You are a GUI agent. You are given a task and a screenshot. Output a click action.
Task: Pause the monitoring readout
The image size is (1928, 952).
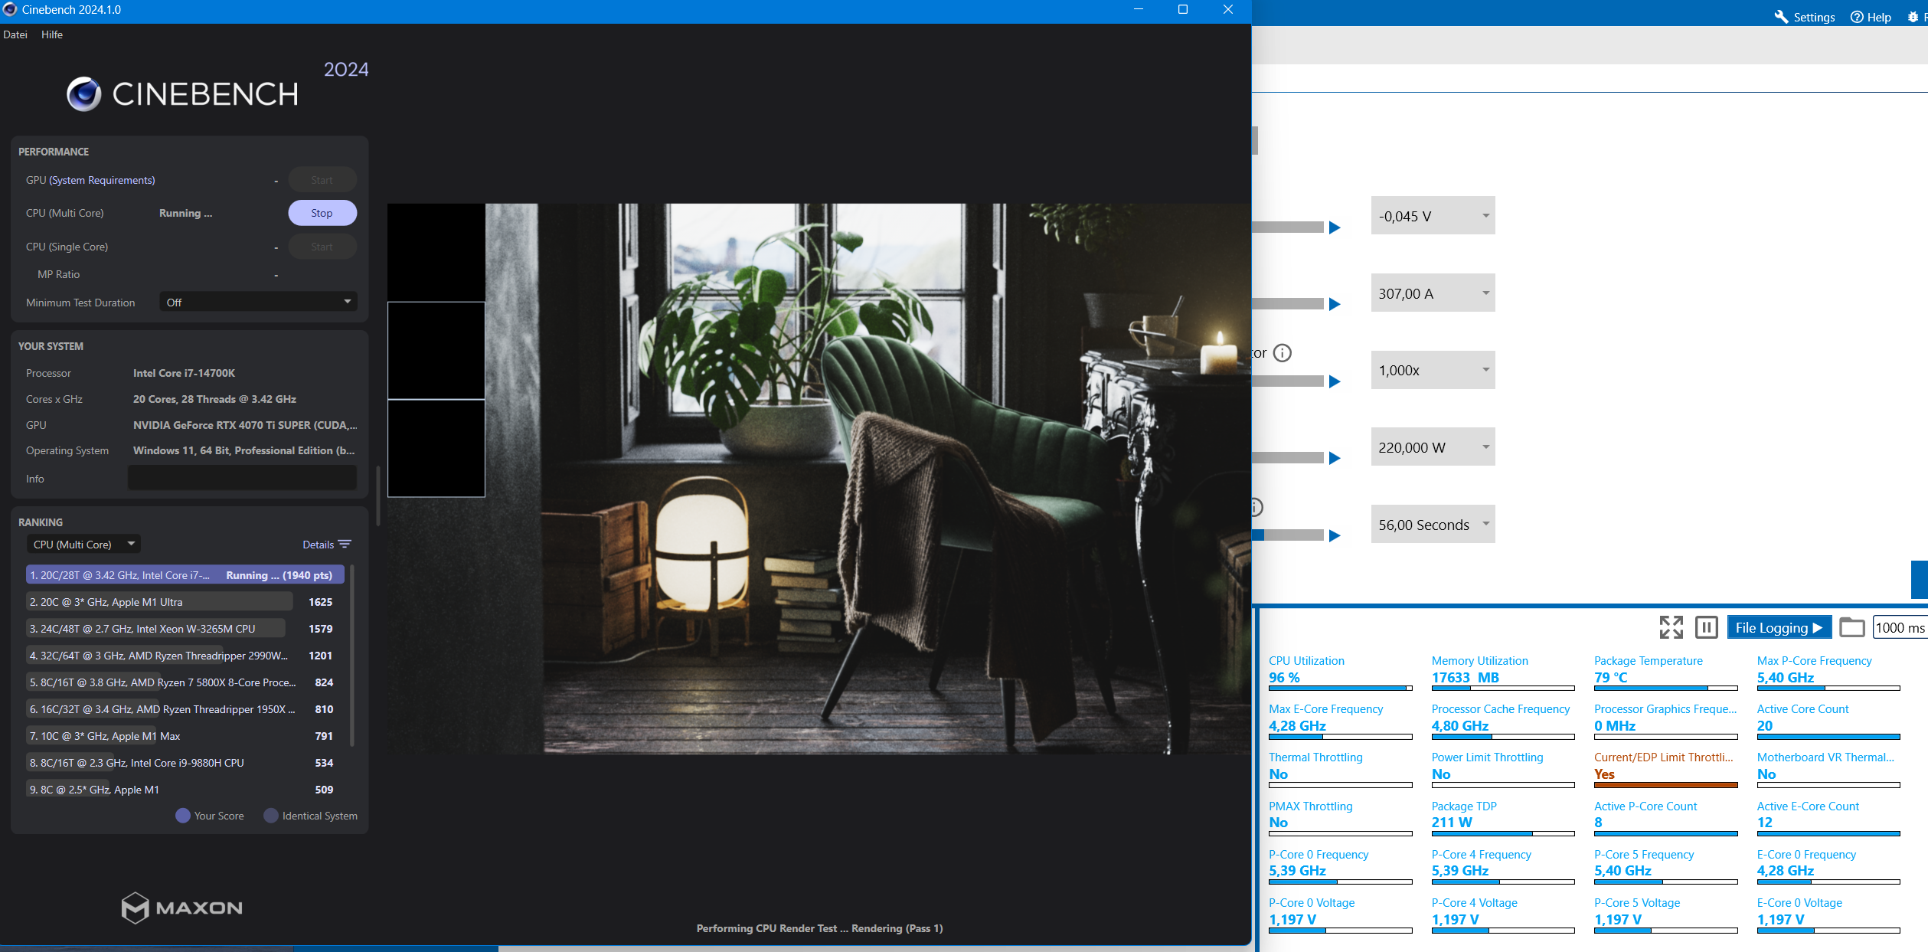[x=1706, y=627]
